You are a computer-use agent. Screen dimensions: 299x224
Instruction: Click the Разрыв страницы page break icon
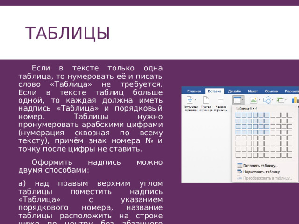[x=221, y=99]
